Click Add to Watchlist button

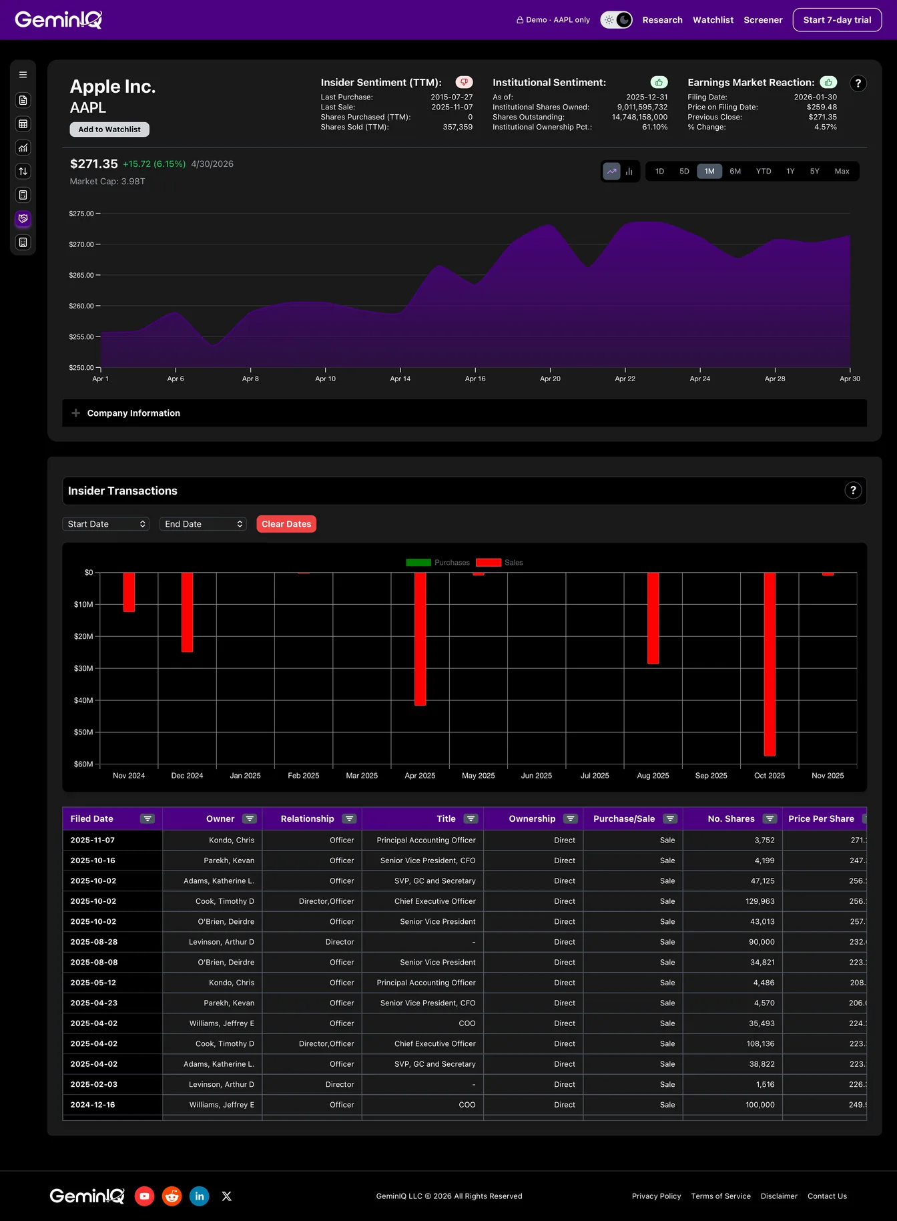[109, 130]
